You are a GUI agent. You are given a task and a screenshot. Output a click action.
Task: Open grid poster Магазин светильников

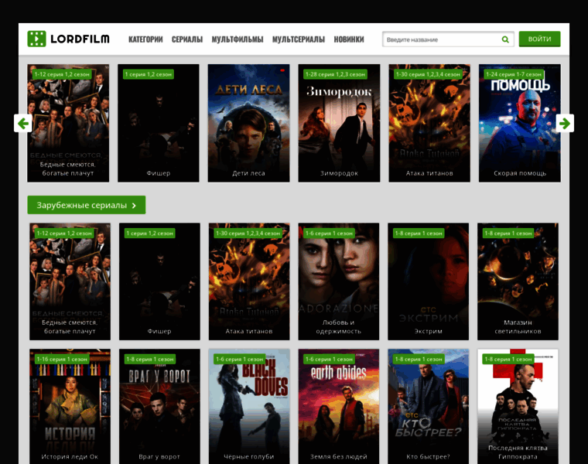(x=518, y=281)
